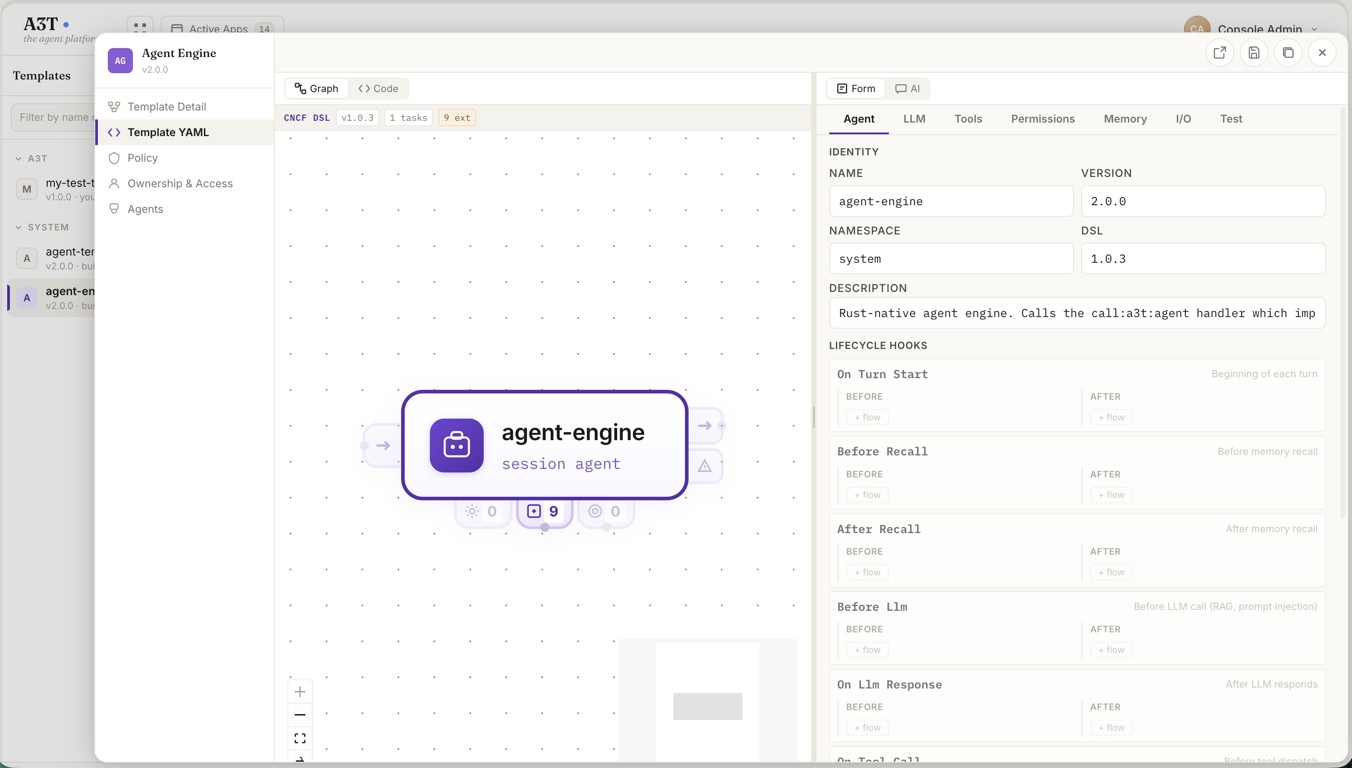1352x768 pixels.
Task: Click the duplicate template icon
Action: point(1288,53)
